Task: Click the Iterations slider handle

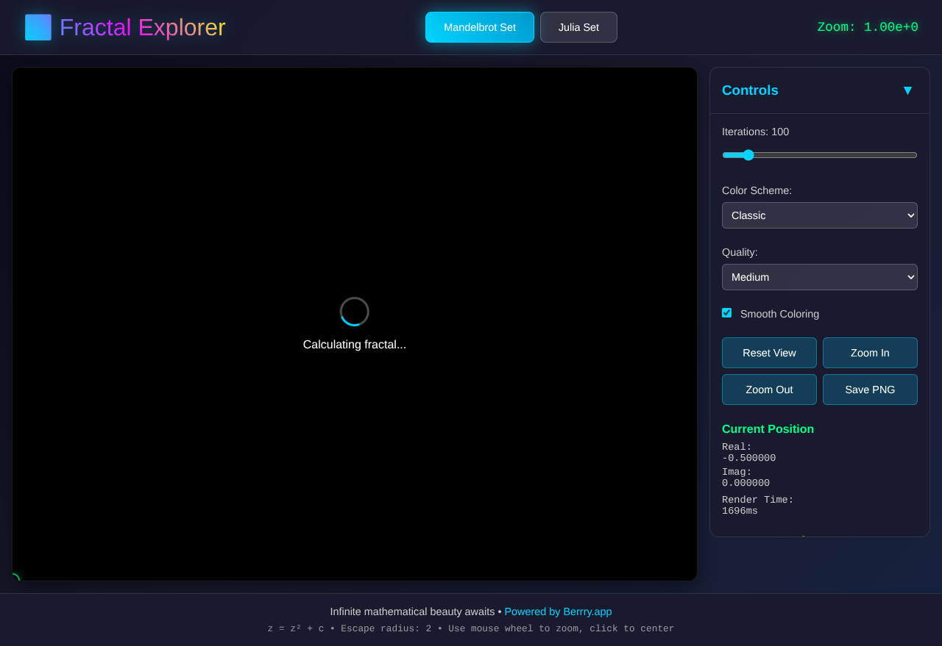Action: pos(748,155)
